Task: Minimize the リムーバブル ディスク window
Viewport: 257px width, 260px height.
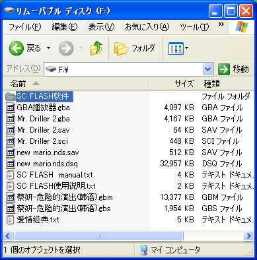Action: point(215,11)
